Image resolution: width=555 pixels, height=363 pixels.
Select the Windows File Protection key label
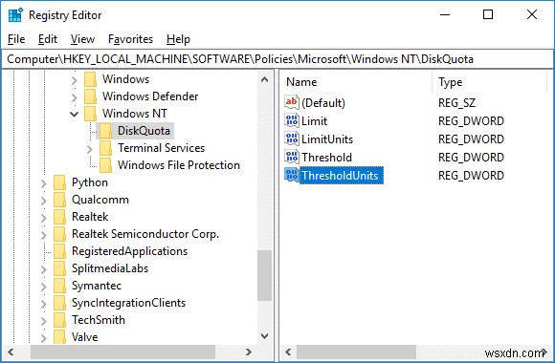(179, 165)
